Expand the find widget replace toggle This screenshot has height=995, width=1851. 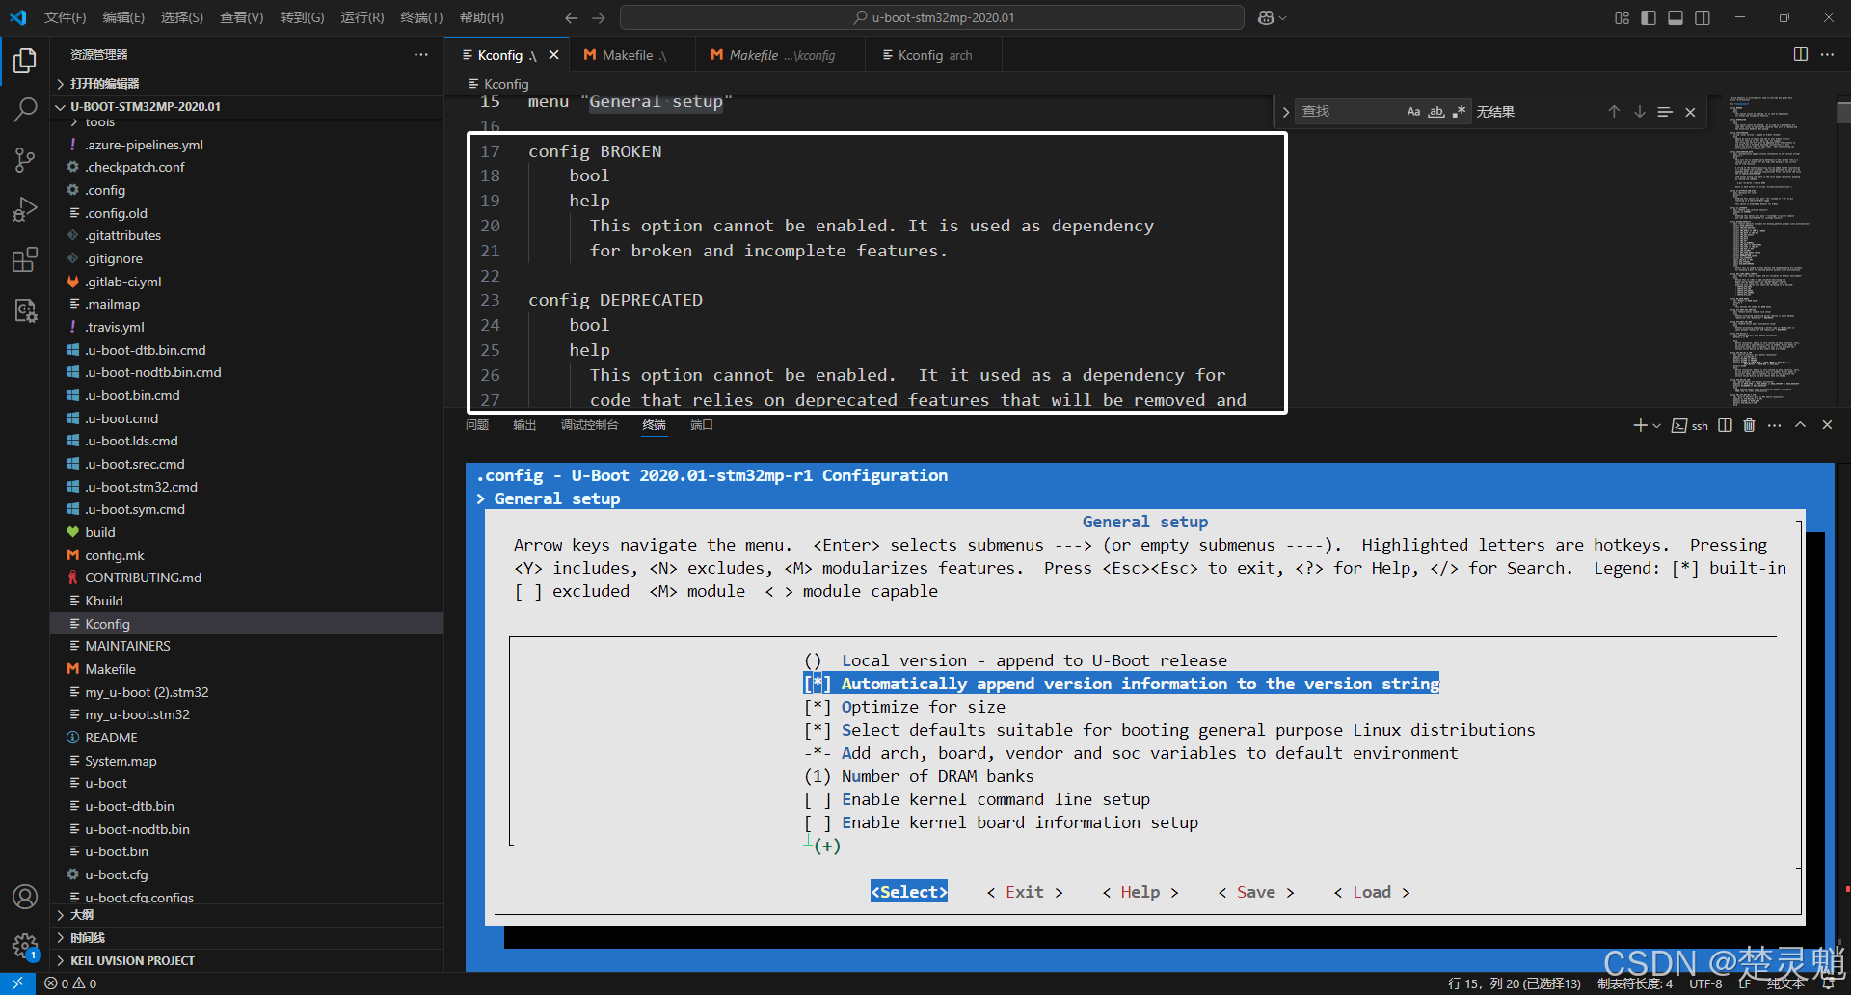pos(1285,112)
